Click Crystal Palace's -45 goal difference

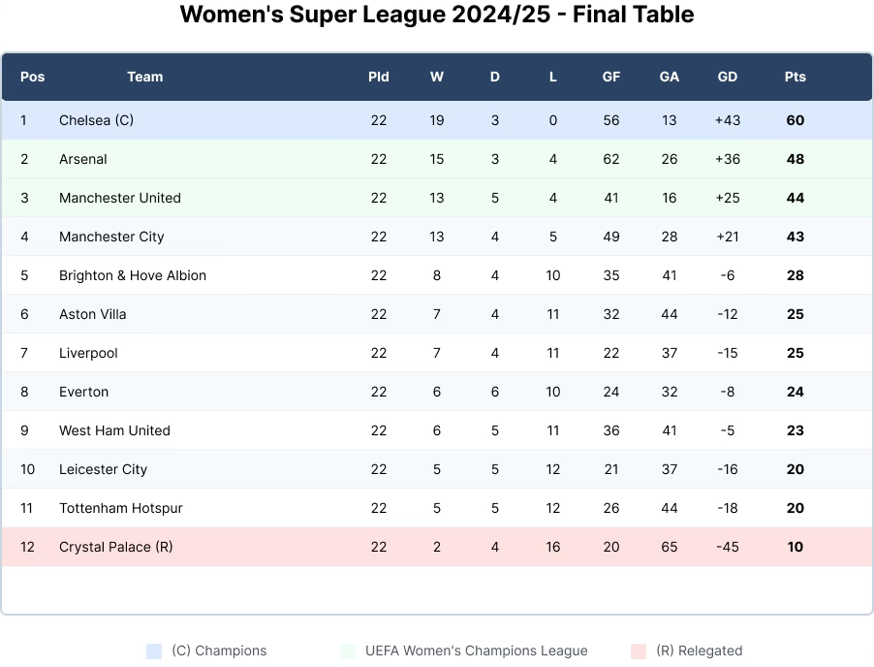pyautogui.click(x=728, y=547)
